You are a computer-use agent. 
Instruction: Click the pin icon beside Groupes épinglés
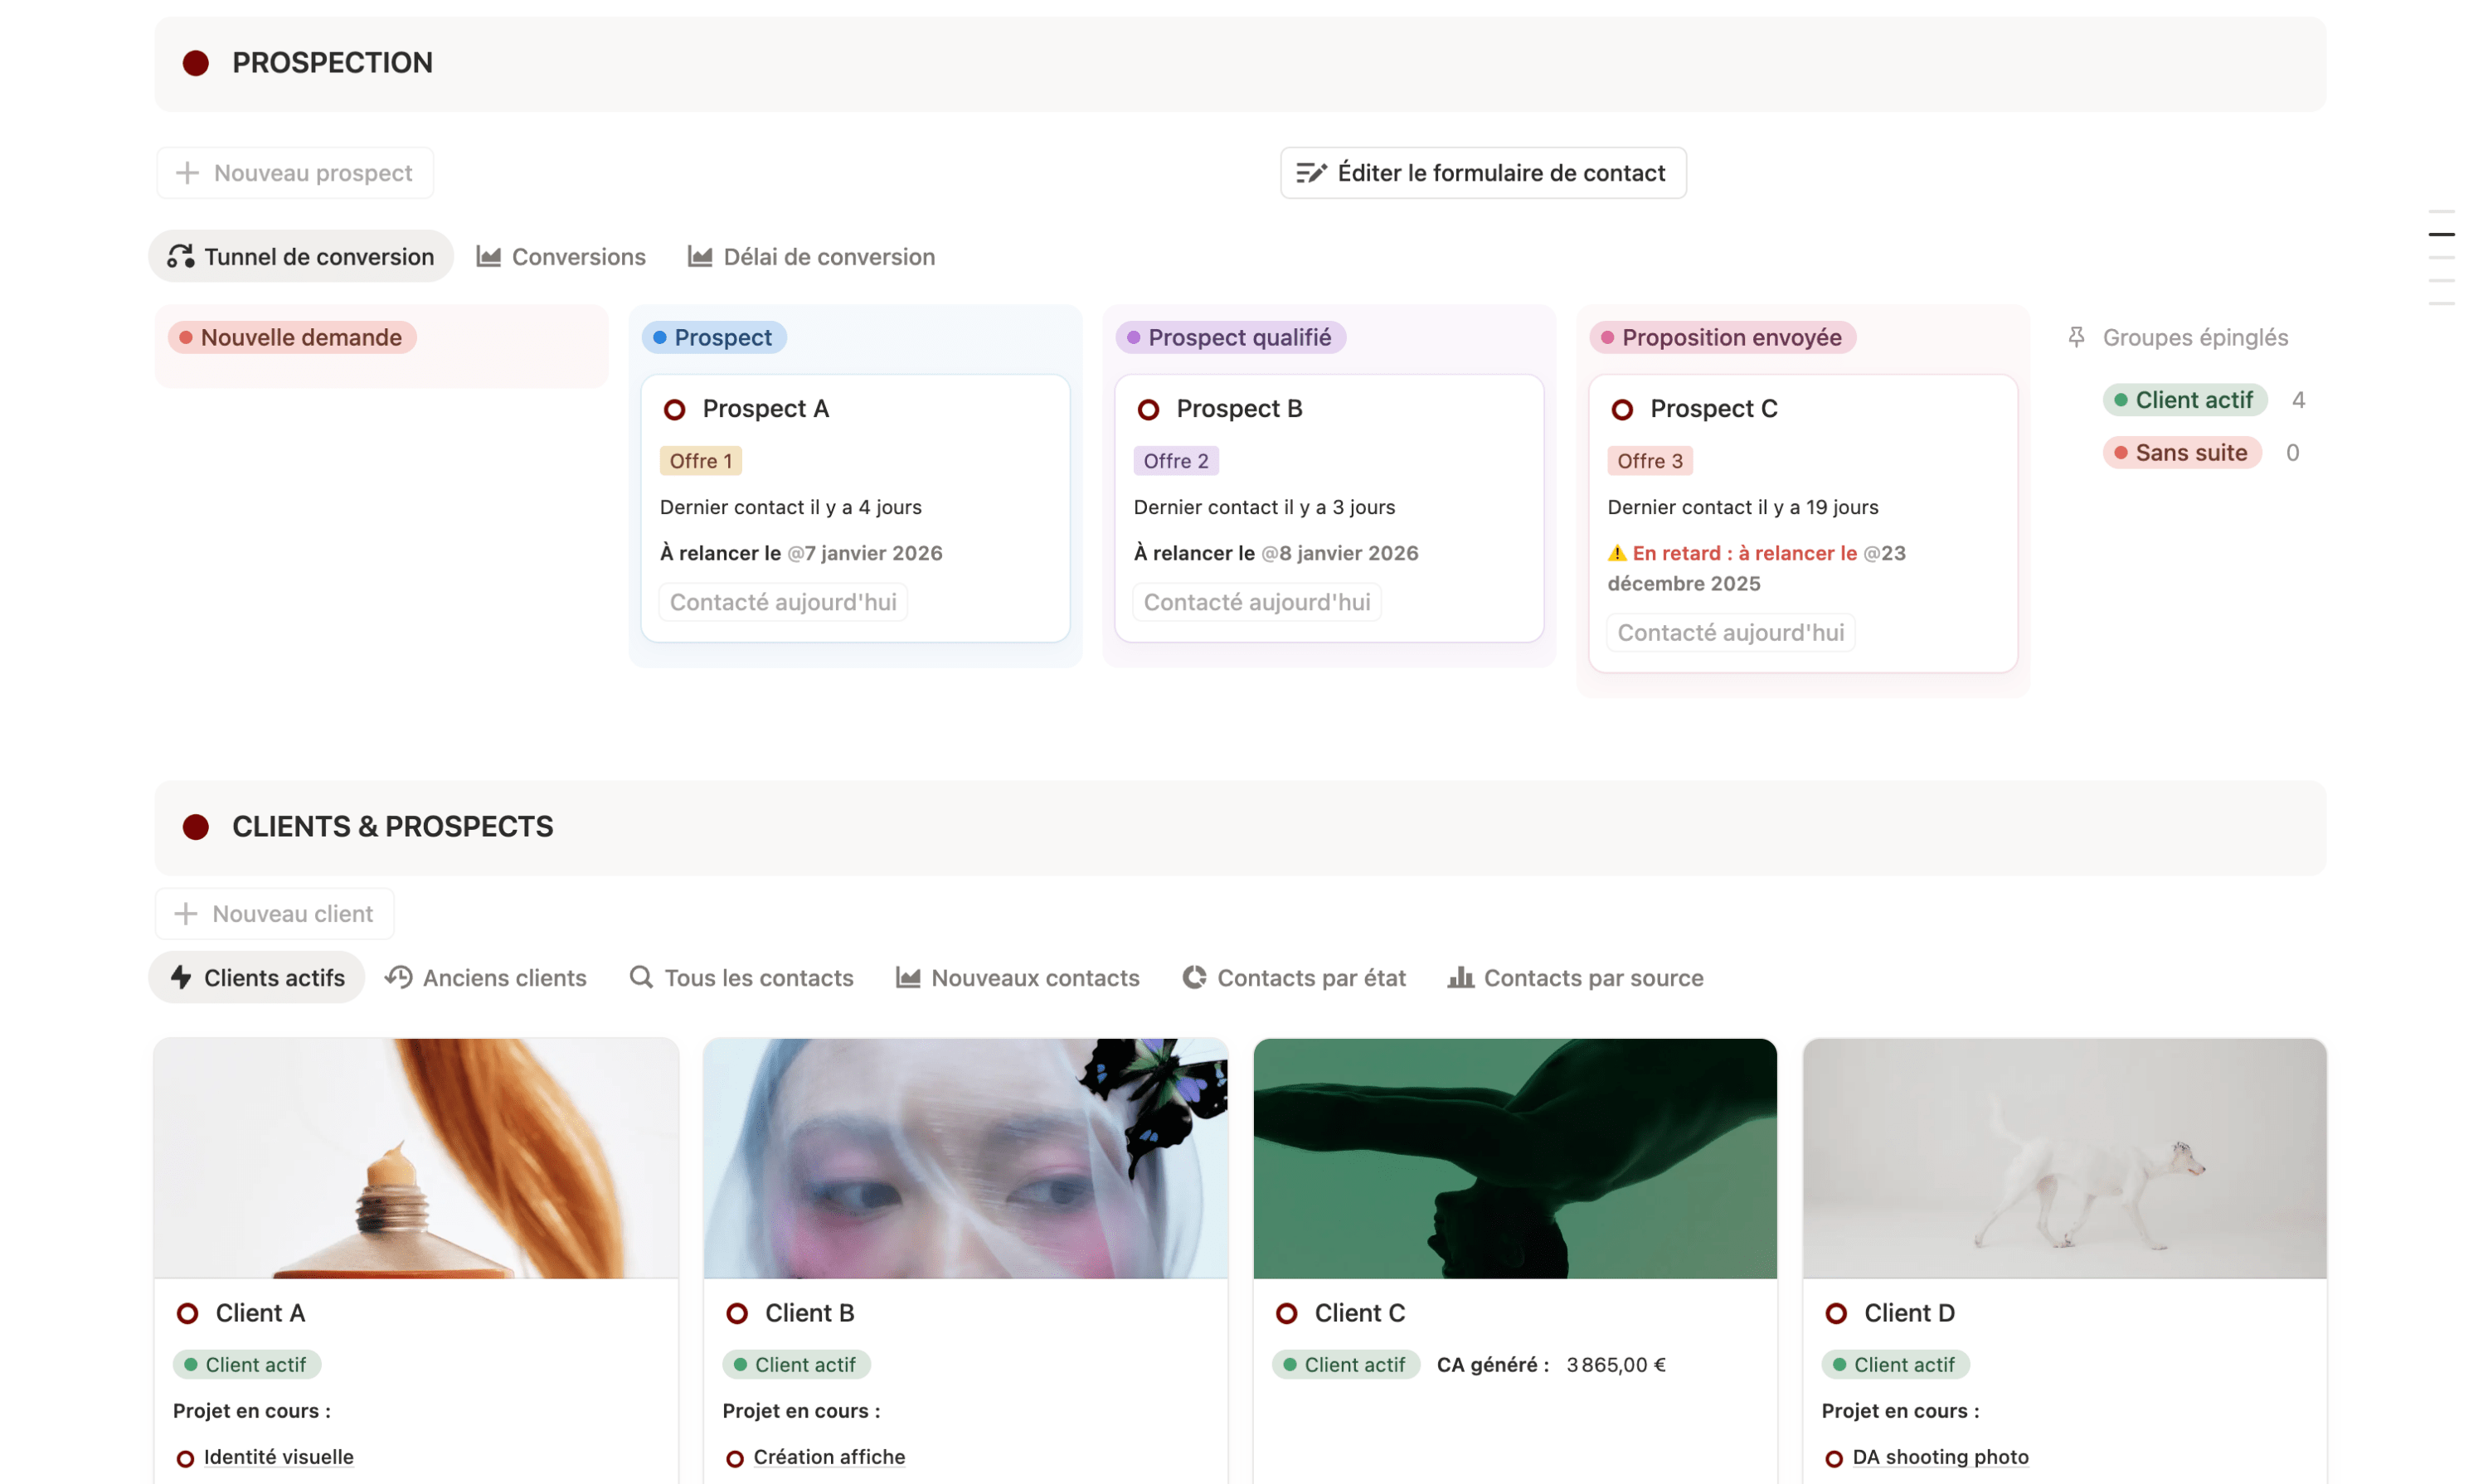[x=2077, y=337]
